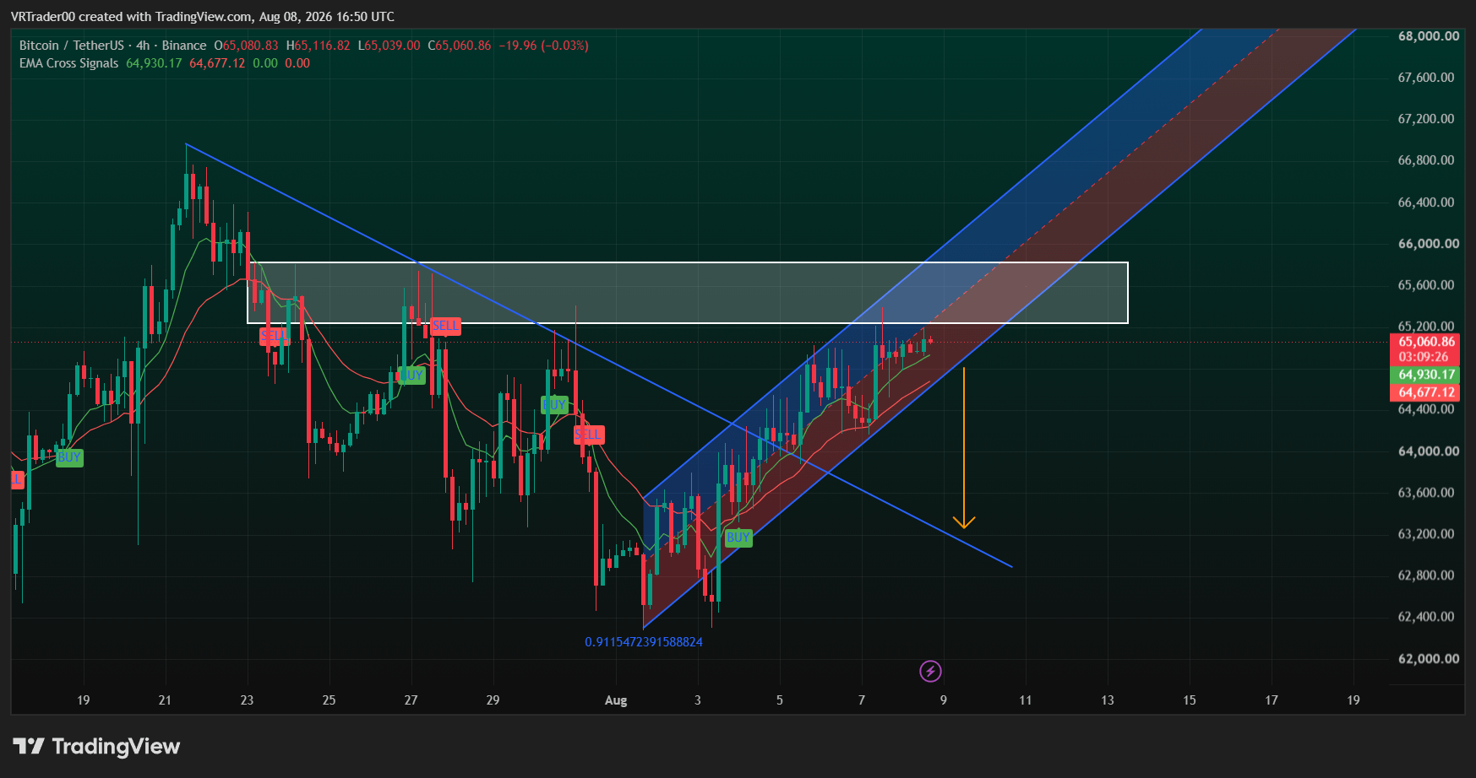Click the 62,000.00 price axis label

1429,659
